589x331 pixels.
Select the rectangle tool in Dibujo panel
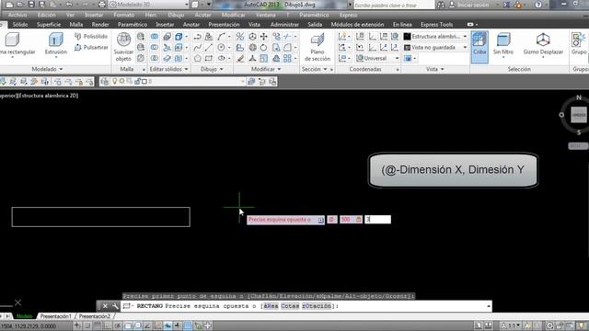[x=209, y=59]
